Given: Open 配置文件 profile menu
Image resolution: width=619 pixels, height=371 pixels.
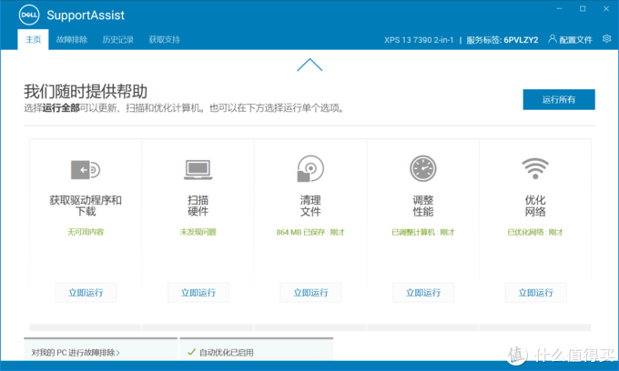Looking at the screenshot, I should pos(571,40).
